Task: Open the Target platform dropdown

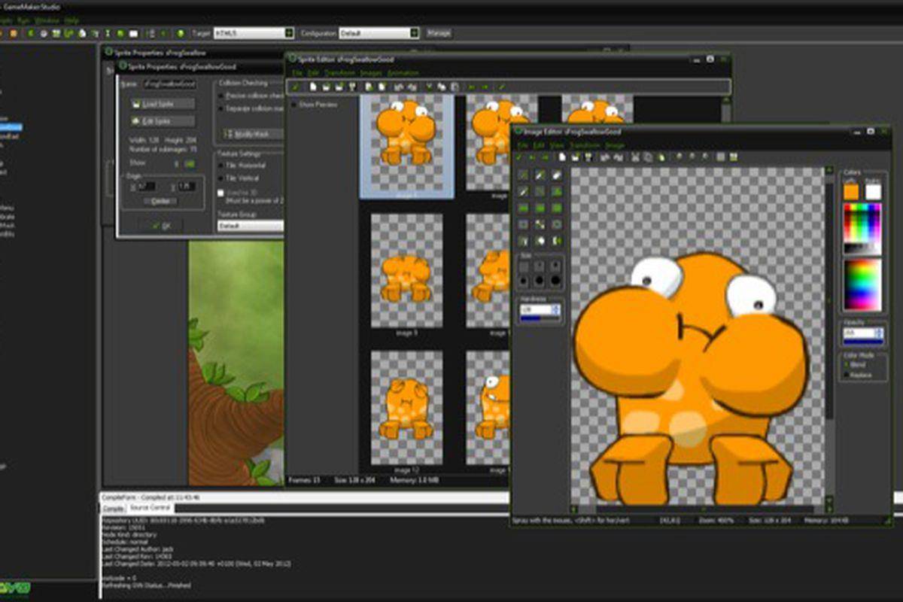Action: (x=289, y=34)
